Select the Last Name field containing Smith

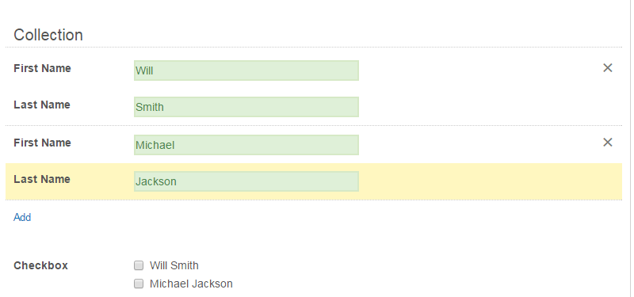pyautogui.click(x=246, y=107)
